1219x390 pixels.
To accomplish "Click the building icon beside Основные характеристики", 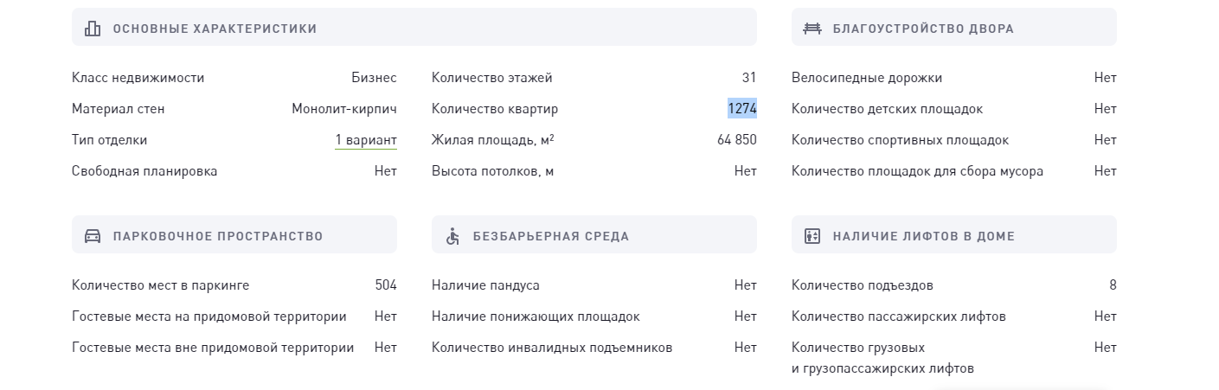I will pos(93,29).
